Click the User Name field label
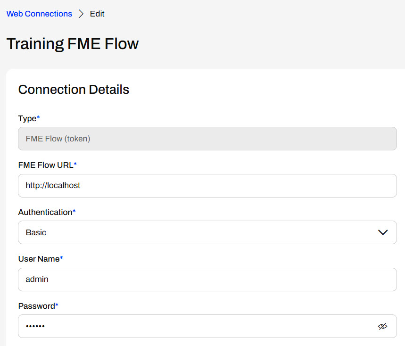The width and height of the screenshot is (405, 346). click(39, 259)
